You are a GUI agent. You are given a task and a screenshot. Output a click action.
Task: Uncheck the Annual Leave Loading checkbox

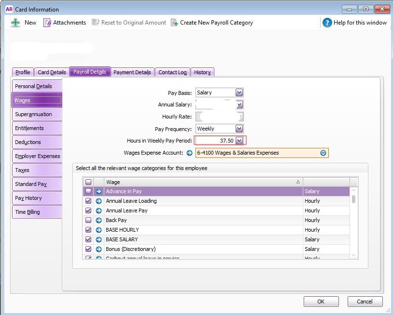[88, 201]
